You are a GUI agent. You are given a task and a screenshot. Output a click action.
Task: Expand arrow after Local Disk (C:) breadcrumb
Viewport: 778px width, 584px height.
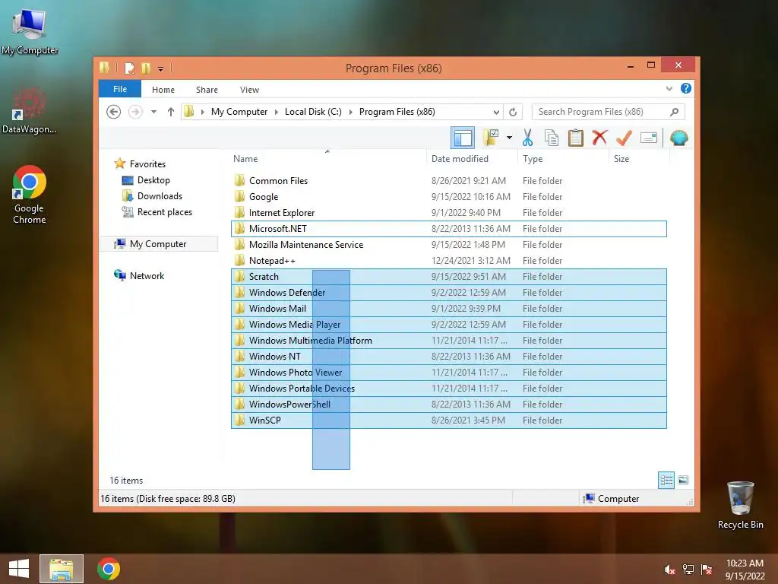click(350, 112)
